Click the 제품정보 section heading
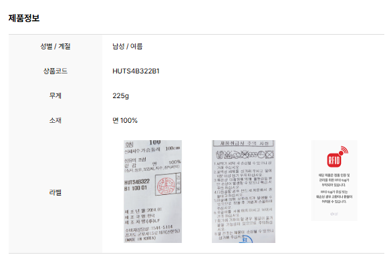Screen dimensions: 391x275 pos(24,18)
